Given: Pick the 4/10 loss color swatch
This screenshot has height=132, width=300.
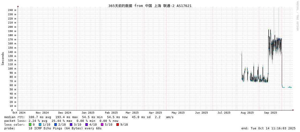Looking at the screenshot, I should (x=87, y=125).
